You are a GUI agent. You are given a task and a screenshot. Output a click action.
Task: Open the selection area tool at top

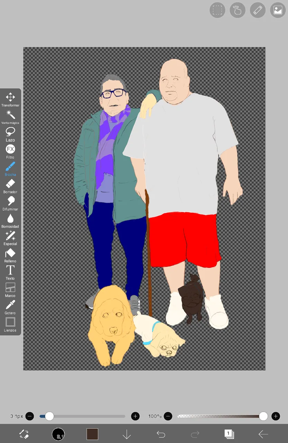217,10
